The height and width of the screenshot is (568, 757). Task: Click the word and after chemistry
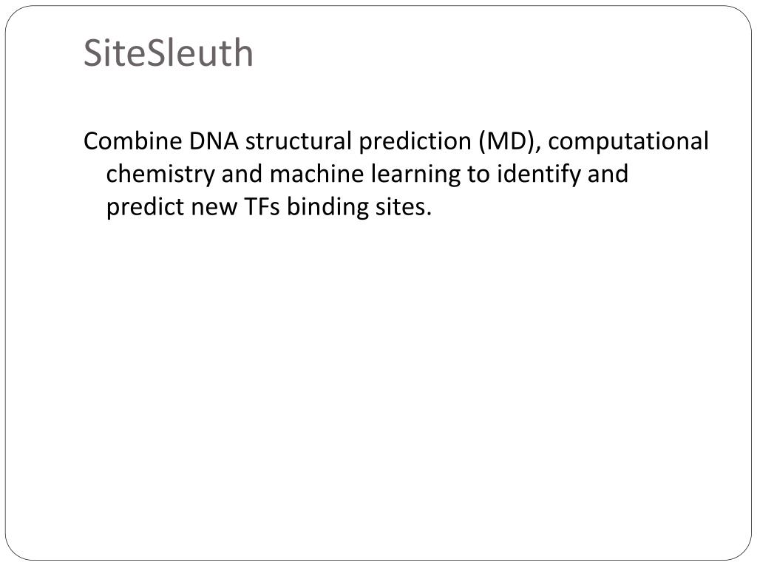[x=242, y=173]
